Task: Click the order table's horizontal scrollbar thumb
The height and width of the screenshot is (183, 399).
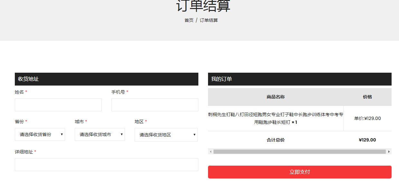Action: tap(299, 151)
